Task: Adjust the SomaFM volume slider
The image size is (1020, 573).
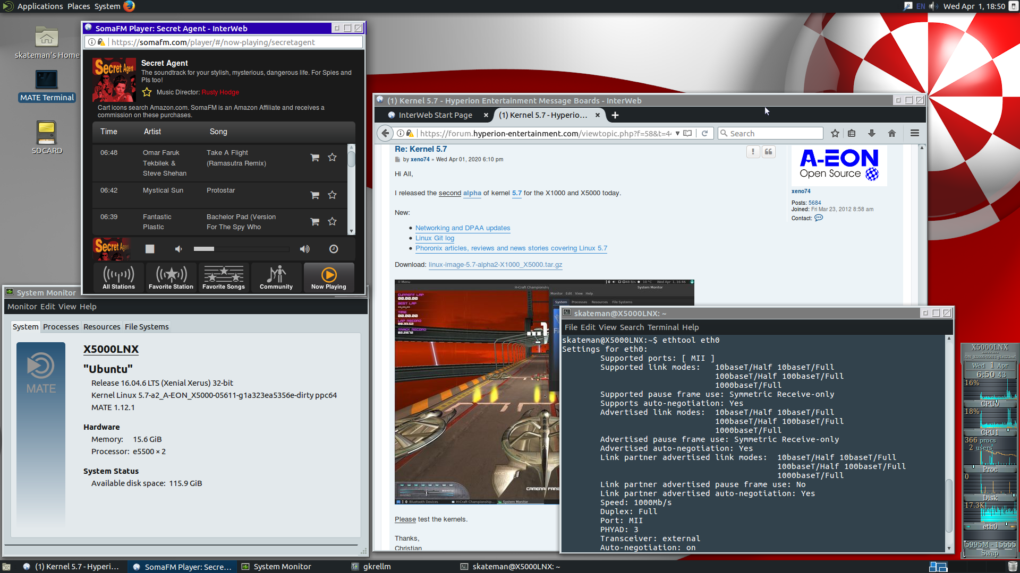Action: coord(241,249)
